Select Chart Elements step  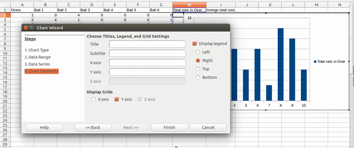(x=41, y=71)
